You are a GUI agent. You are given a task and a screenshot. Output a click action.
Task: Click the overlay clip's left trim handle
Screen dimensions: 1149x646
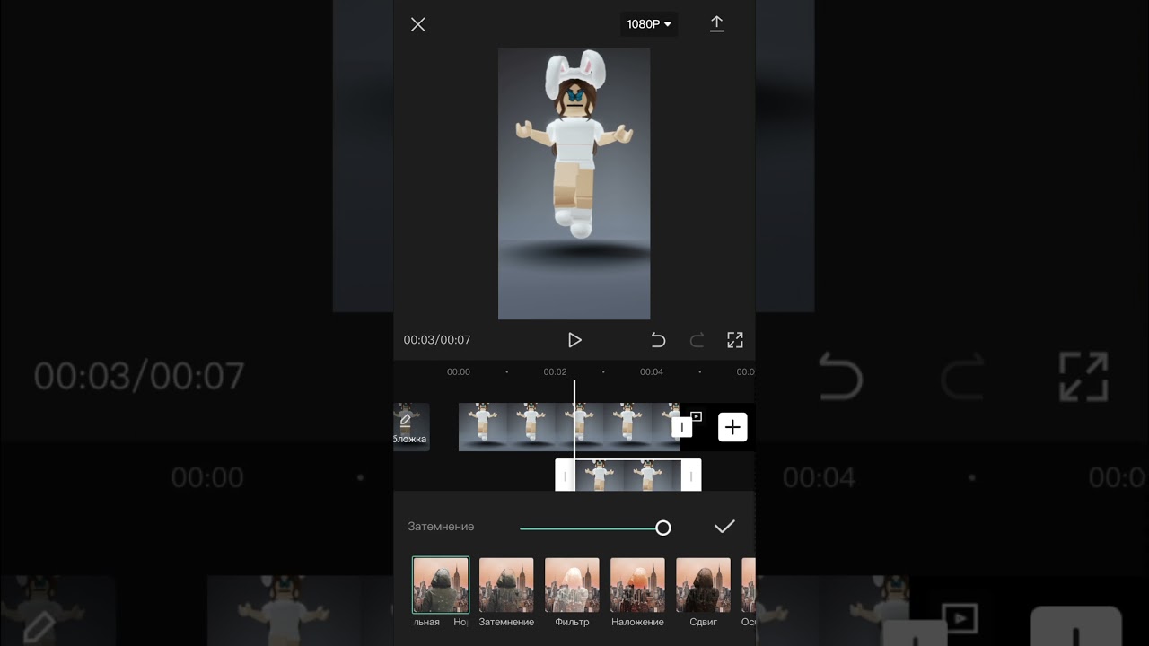565,476
